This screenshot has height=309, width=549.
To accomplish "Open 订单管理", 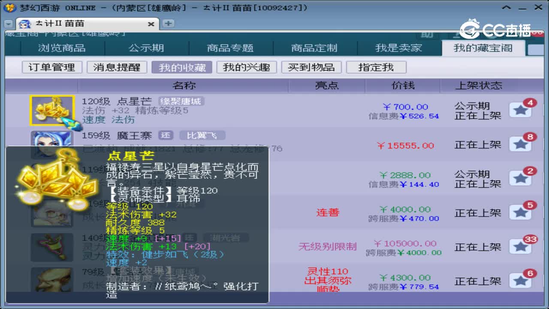I will [51, 67].
